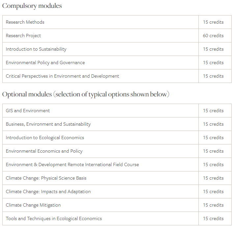234x228 pixels.
Task: Select Critical Perspectives in Environment and Development
Action: pos(62,76)
